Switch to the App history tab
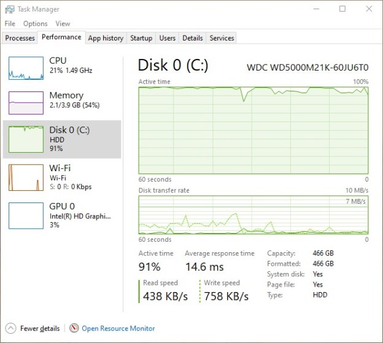This screenshot has width=383, height=343. [106, 38]
